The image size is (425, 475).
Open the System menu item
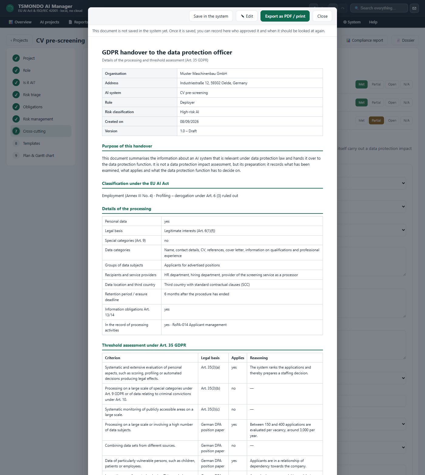click(x=352, y=22)
